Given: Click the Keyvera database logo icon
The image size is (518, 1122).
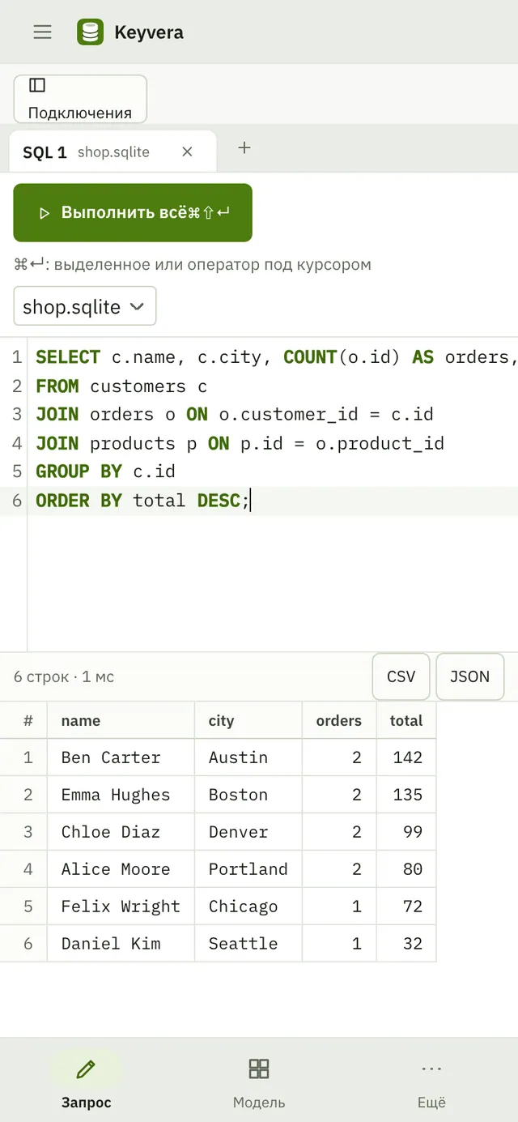Looking at the screenshot, I should pyautogui.click(x=91, y=32).
